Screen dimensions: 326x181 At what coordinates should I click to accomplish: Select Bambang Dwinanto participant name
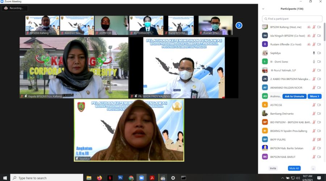(x=282, y=114)
